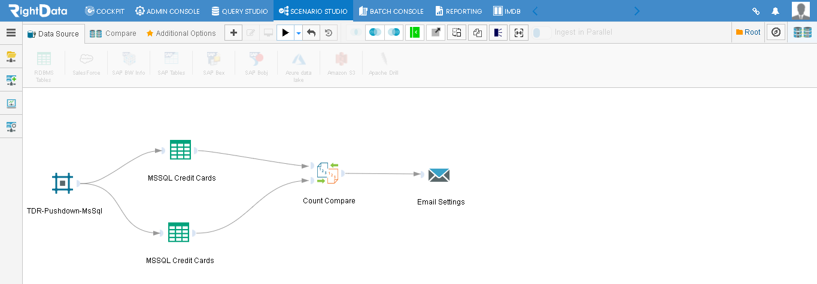Image resolution: width=817 pixels, height=284 pixels.
Task: Open the hamburger sidebar menu
Action: tap(11, 33)
